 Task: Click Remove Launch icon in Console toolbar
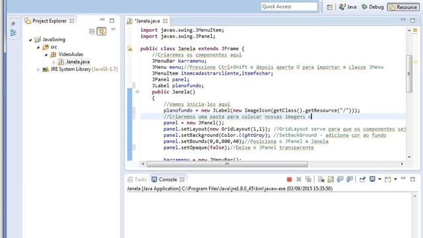(x=299, y=179)
